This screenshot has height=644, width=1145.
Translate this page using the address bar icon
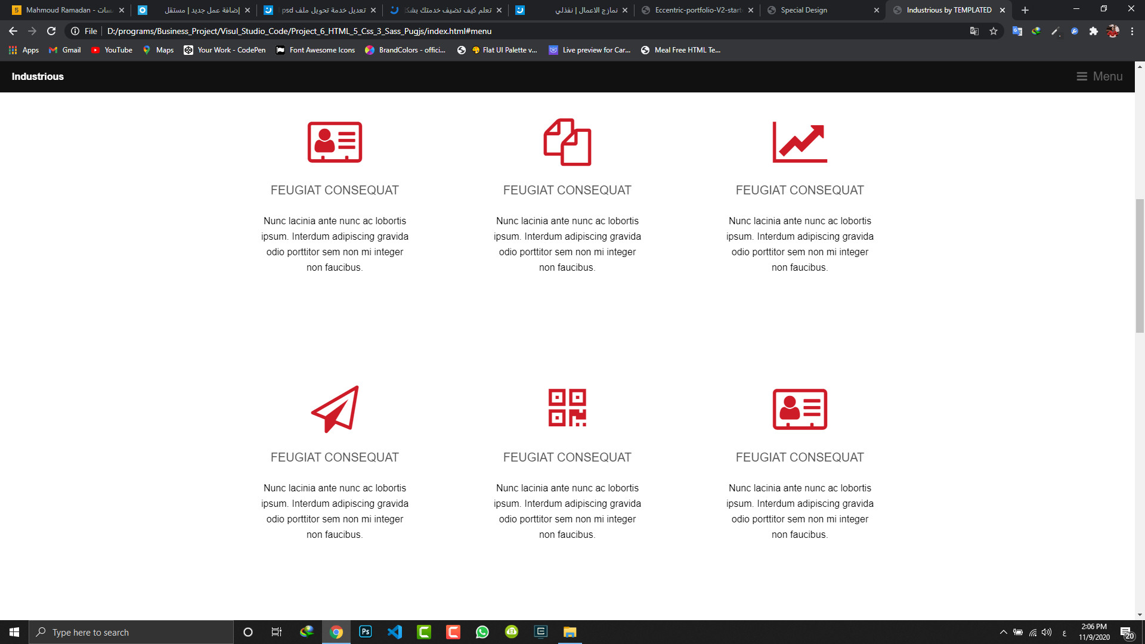975,31
